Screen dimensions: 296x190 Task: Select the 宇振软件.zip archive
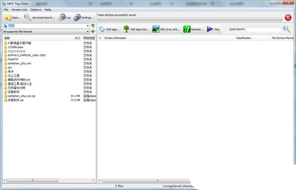[15, 100]
